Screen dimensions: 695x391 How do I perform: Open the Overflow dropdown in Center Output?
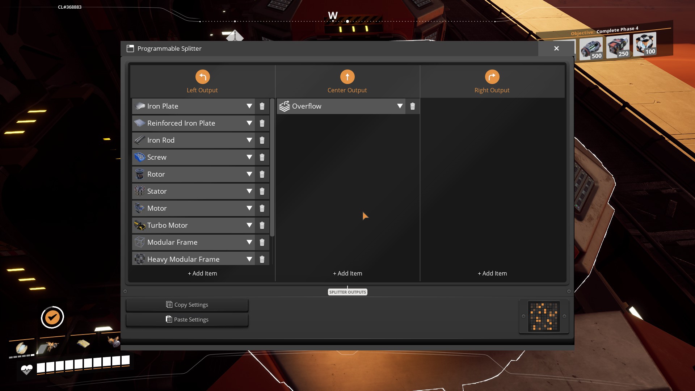[x=400, y=106]
